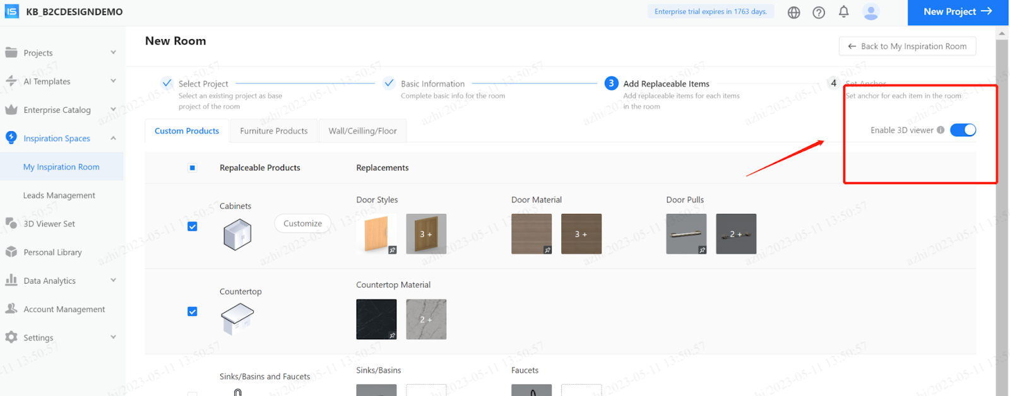The image size is (1010, 396).
Task: Go Back to My Inspiration Room
Action: (907, 46)
